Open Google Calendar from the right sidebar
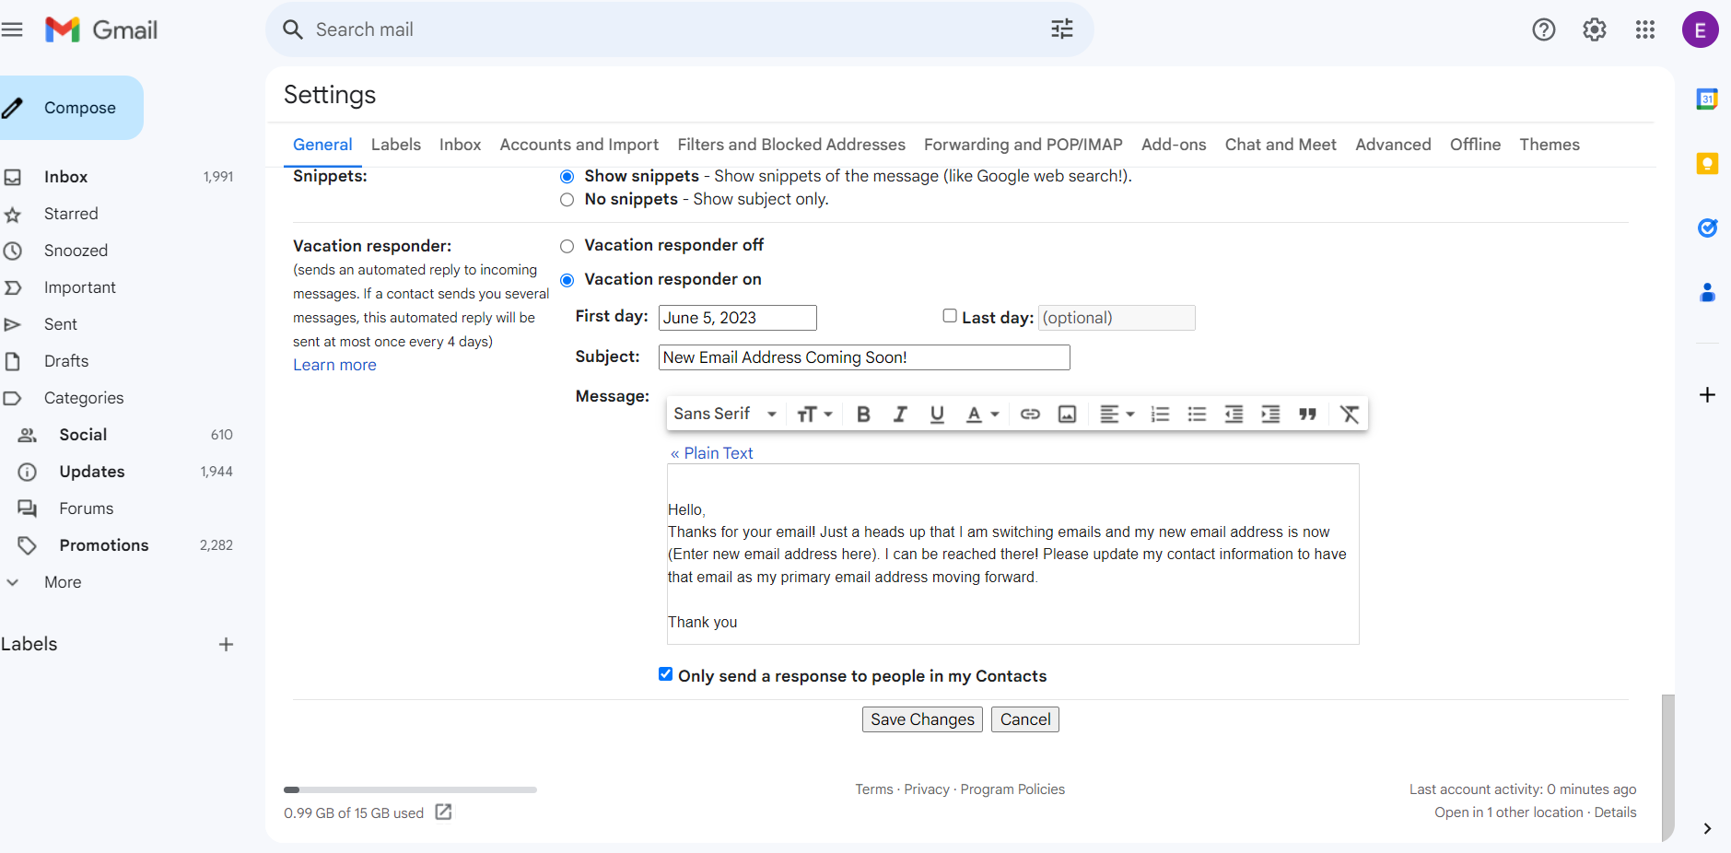Screen dimensions: 1731x853 click(x=1707, y=99)
